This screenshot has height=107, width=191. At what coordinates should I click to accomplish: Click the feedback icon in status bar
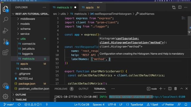pos(179,105)
